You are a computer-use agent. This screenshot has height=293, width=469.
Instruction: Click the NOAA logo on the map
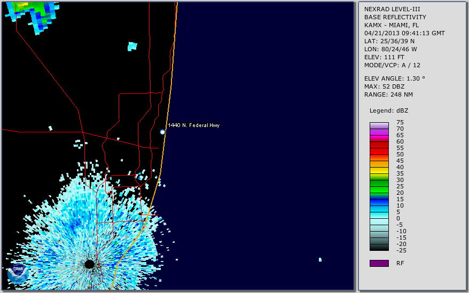click(x=18, y=274)
